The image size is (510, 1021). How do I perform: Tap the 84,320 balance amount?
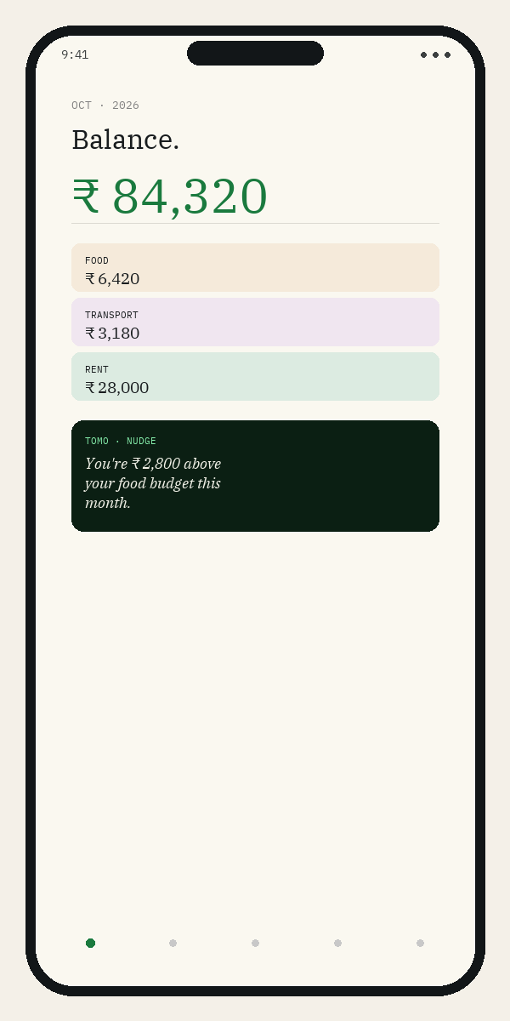[x=190, y=197]
